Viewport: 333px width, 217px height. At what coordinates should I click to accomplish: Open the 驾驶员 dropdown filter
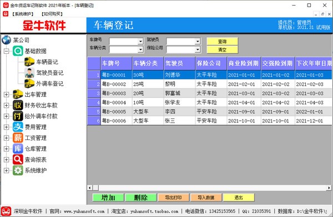[x=198, y=42]
